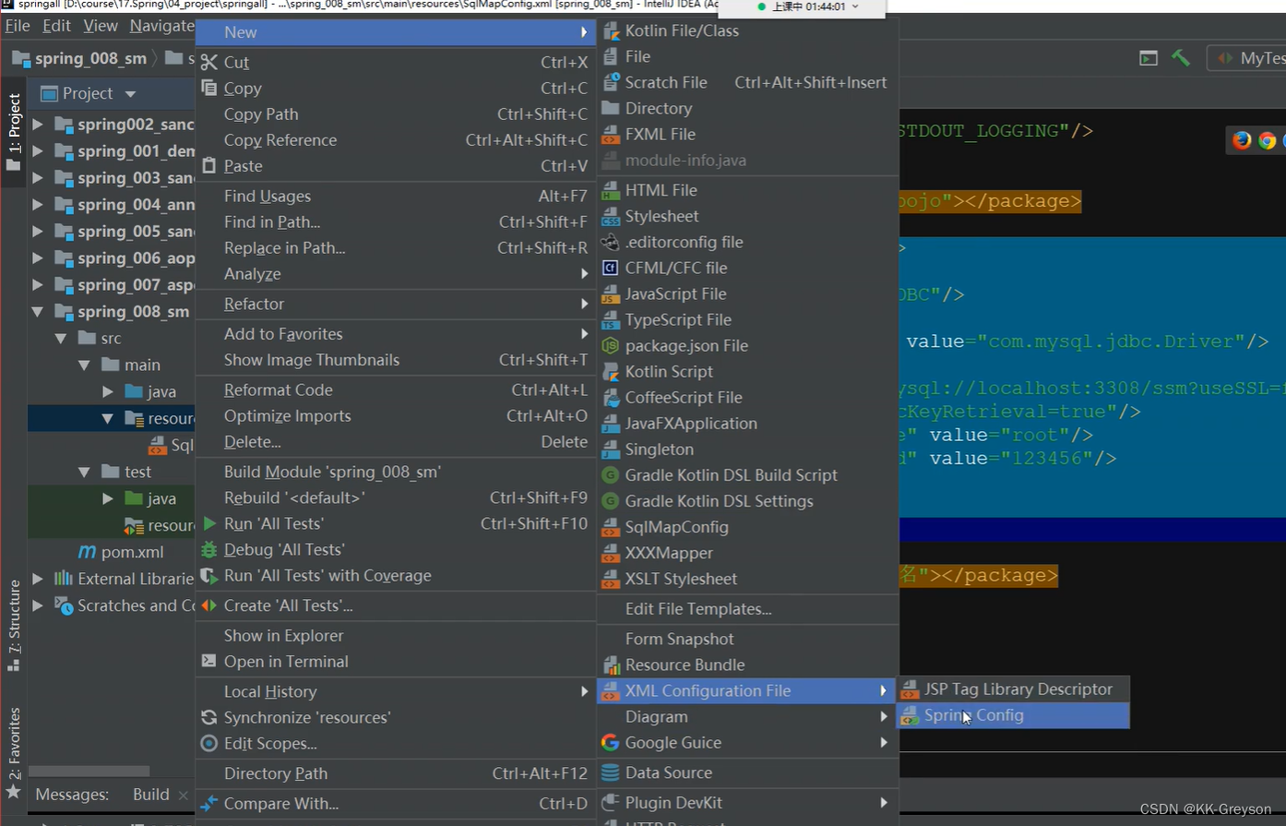Switch to the Build tab in Messages
The width and height of the screenshot is (1286, 826).
(150, 795)
